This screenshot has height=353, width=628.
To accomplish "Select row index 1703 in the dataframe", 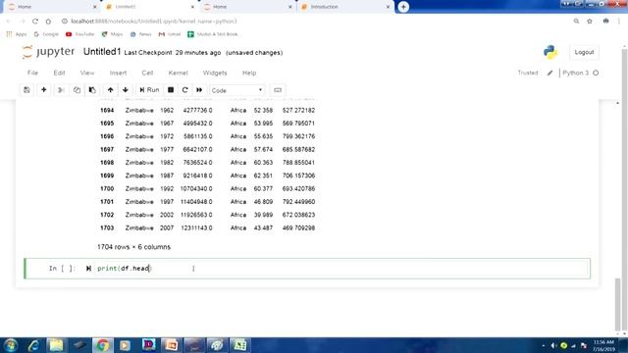I will tap(107, 227).
